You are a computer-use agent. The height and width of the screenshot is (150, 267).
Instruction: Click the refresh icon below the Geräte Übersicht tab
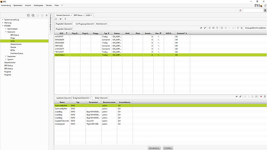61,19
